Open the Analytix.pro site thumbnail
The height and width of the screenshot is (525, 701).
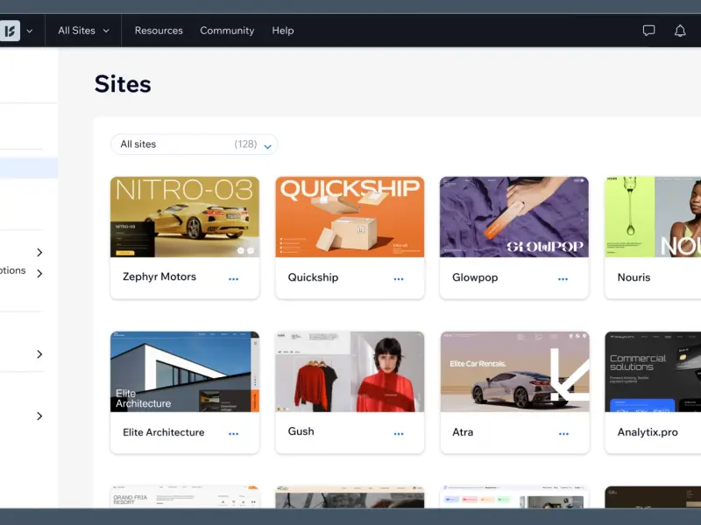click(x=653, y=371)
